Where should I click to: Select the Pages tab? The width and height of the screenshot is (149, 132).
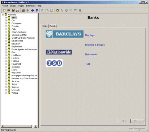pyautogui.click(x=45, y=26)
